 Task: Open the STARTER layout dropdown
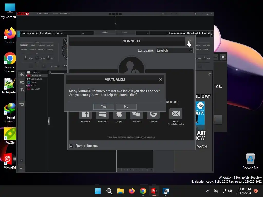coord(64,14)
